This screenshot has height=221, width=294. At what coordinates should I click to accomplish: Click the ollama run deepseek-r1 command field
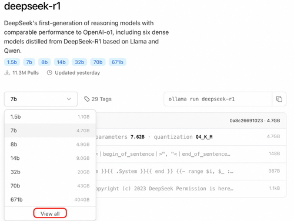click(x=218, y=99)
